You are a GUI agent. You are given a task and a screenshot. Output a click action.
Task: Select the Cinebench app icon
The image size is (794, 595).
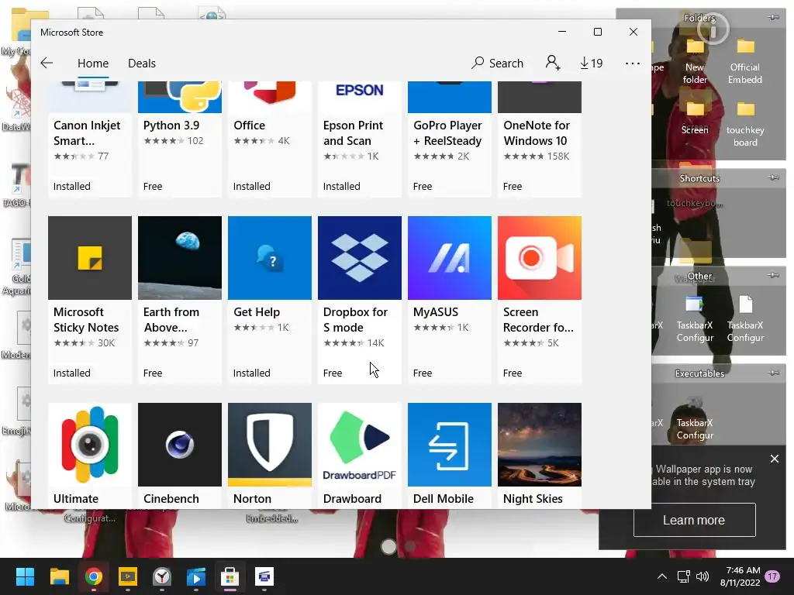tap(180, 444)
